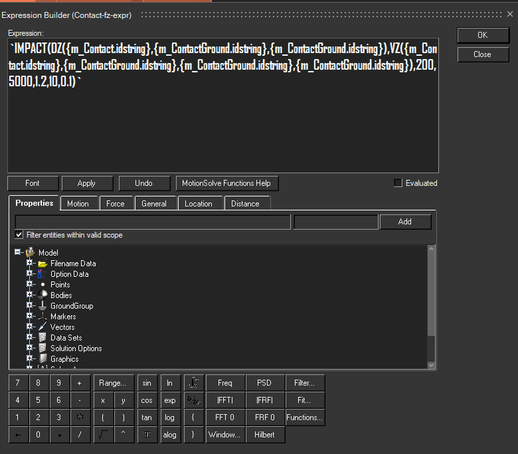Expand the GroundGroup node

click(x=29, y=305)
